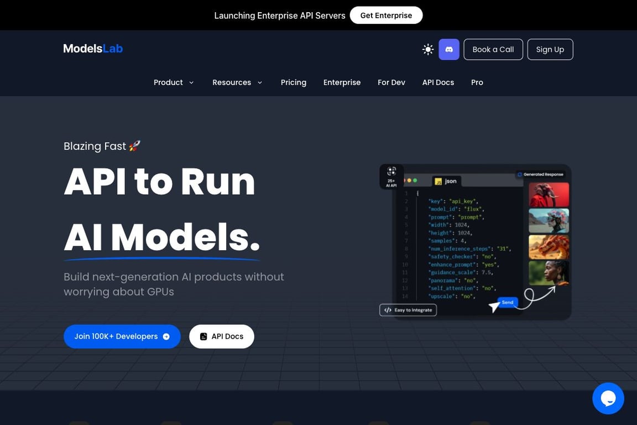Open the red elephant generated thumbnail
This screenshot has width=637, height=425.
click(x=549, y=195)
